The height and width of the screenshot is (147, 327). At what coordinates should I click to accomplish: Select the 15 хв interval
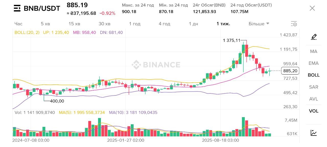(74, 24)
